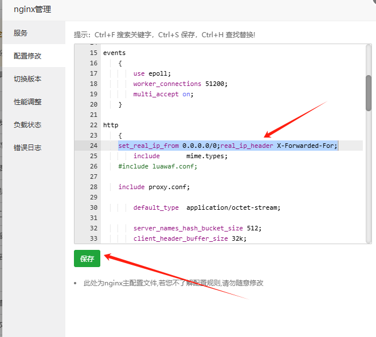This screenshot has height=337, width=376.
Task: Click the nginx主配置文件 warning note
Action: coord(173,283)
